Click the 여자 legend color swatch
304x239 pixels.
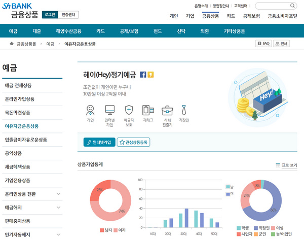[116, 230]
